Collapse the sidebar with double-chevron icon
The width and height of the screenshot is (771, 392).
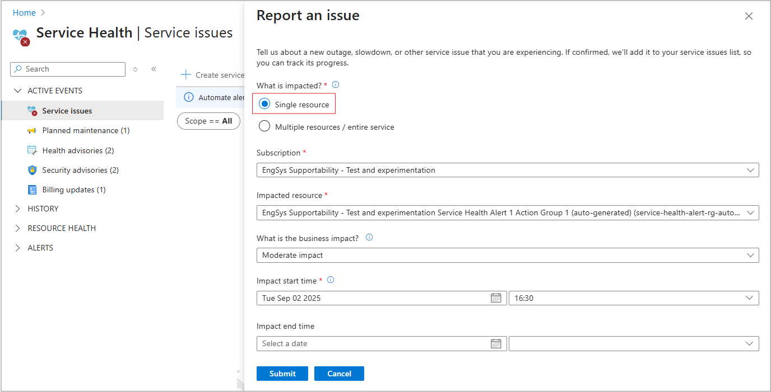click(154, 69)
